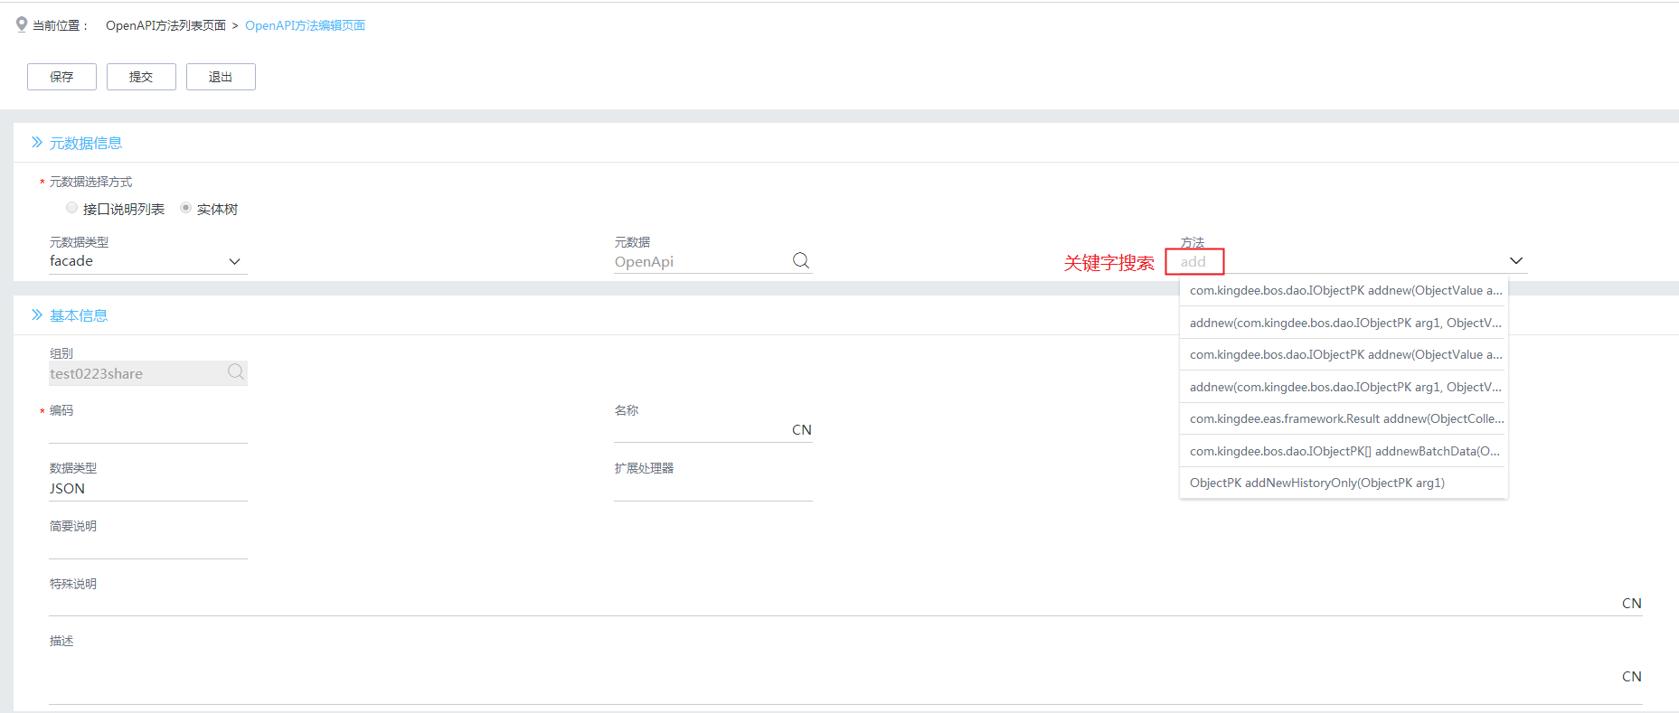1679x713 pixels.
Task: Go to OpenAPI方法列表页面 breadcrumb link
Action: click(x=165, y=25)
